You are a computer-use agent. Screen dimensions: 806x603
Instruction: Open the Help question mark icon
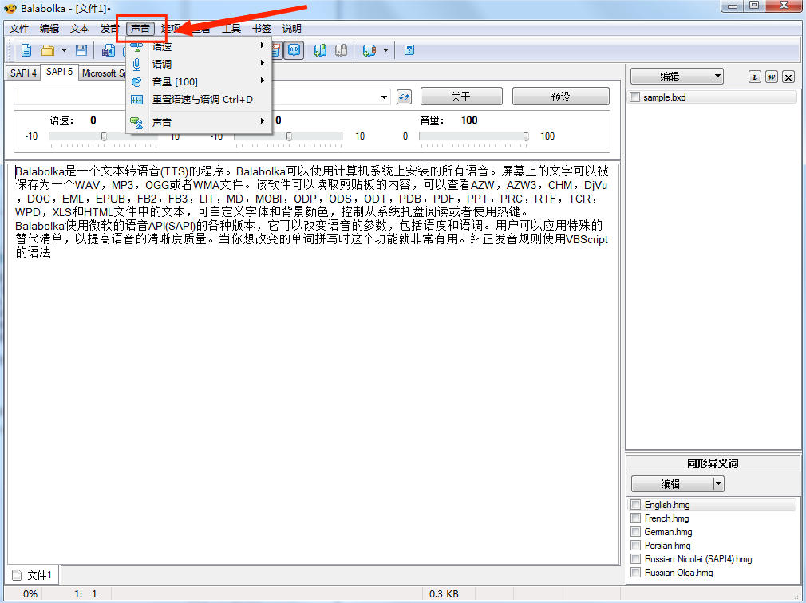pos(409,50)
